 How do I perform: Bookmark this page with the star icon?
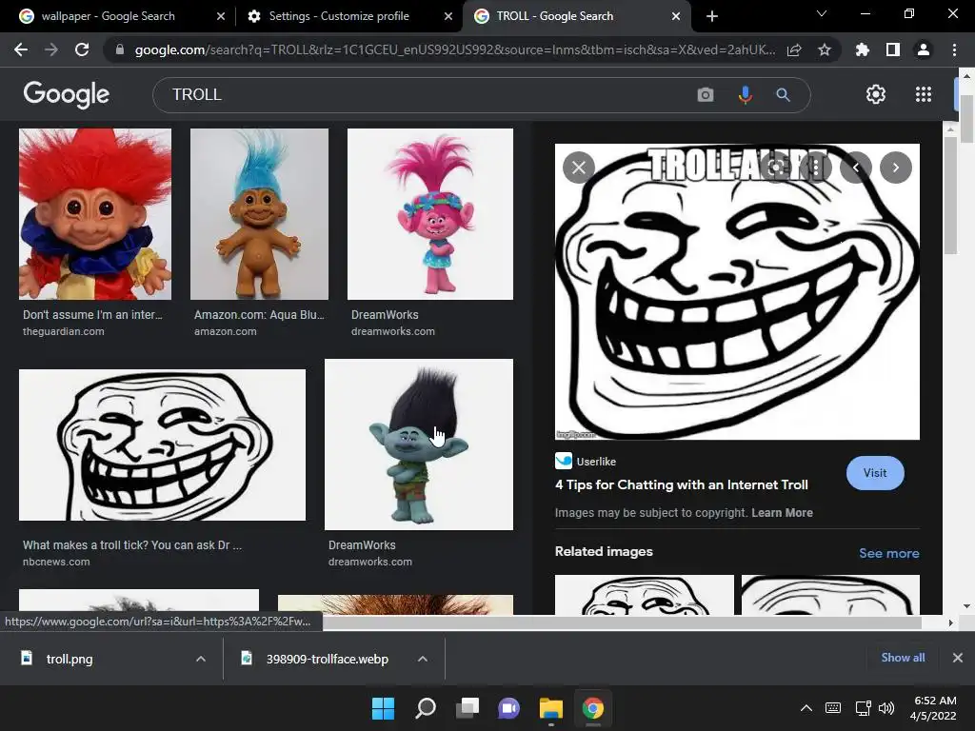coord(825,49)
